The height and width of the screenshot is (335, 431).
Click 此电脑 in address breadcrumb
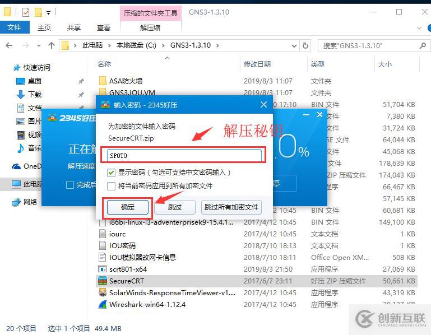click(x=92, y=45)
